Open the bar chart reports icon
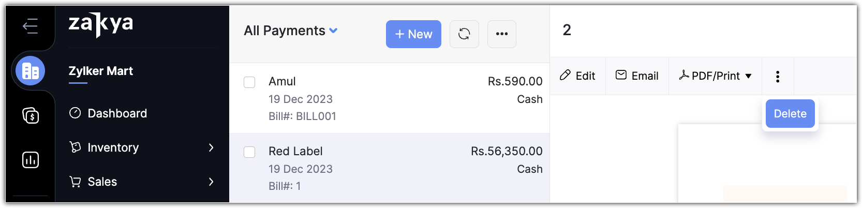Viewport: 862px width, 208px height. tap(31, 160)
